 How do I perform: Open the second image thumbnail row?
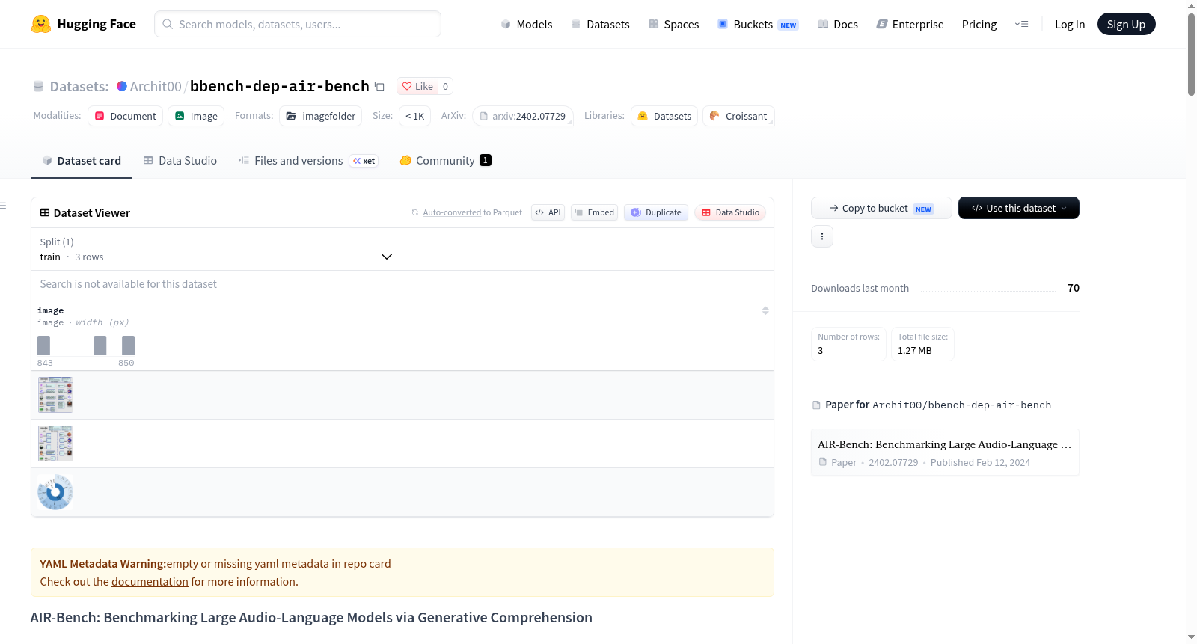click(x=55, y=444)
